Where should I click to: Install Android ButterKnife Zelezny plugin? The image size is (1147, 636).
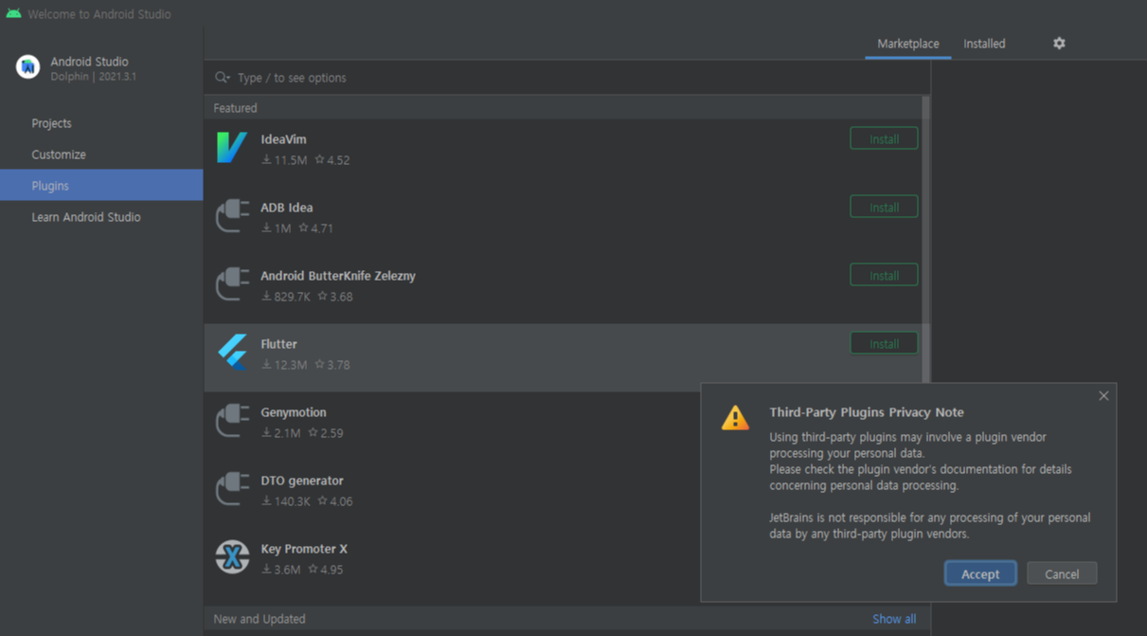(x=884, y=275)
